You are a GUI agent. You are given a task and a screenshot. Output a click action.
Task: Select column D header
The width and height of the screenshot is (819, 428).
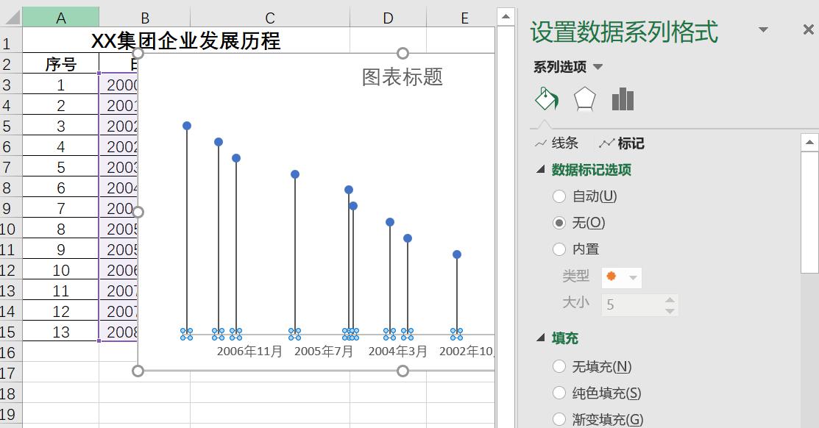tap(388, 18)
